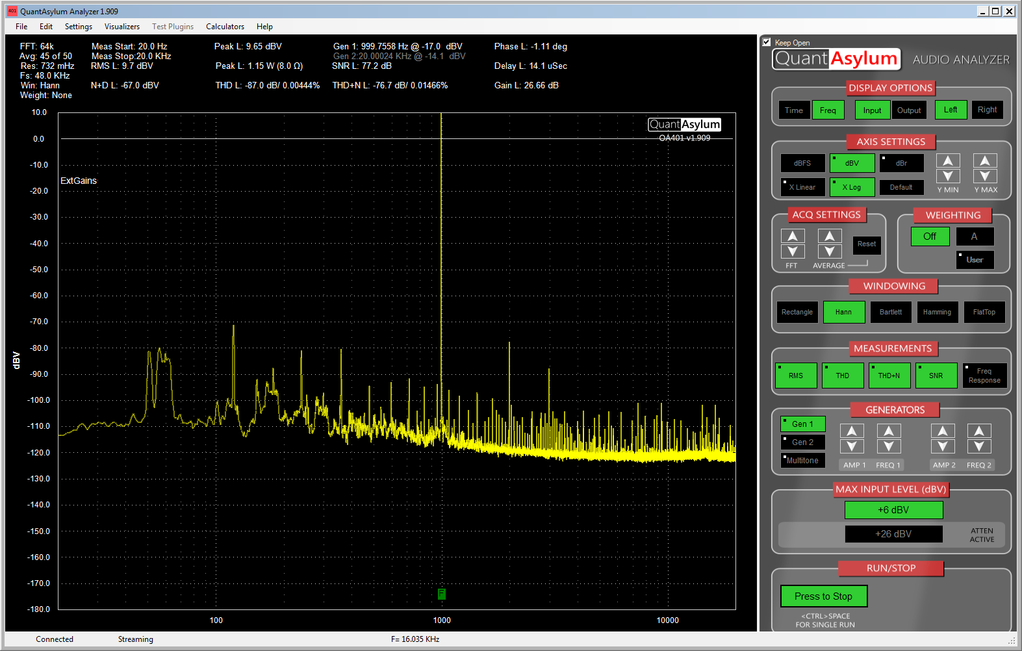Choose Hamming window
1022x651 pixels.
pyautogui.click(x=937, y=312)
